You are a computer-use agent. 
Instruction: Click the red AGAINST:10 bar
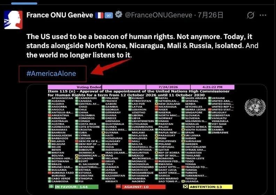point(144,187)
